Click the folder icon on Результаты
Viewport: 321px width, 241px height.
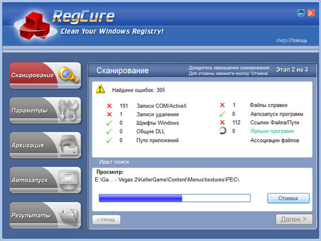[x=69, y=215]
